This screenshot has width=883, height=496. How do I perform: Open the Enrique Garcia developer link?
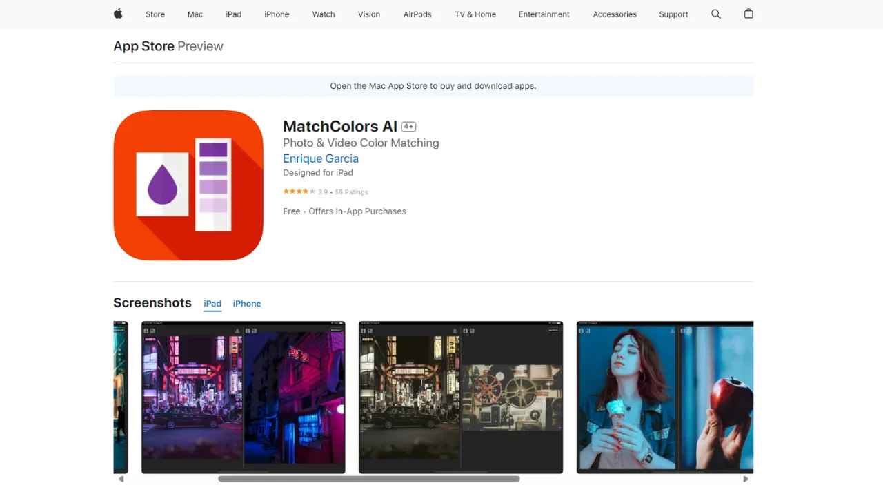(321, 158)
